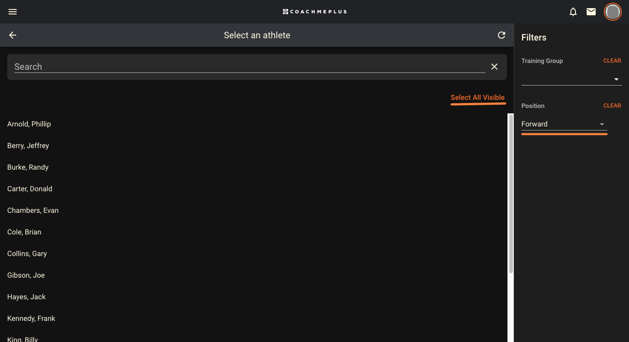Open the Position dropdown showing Forward
629x342 pixels.
602,124
